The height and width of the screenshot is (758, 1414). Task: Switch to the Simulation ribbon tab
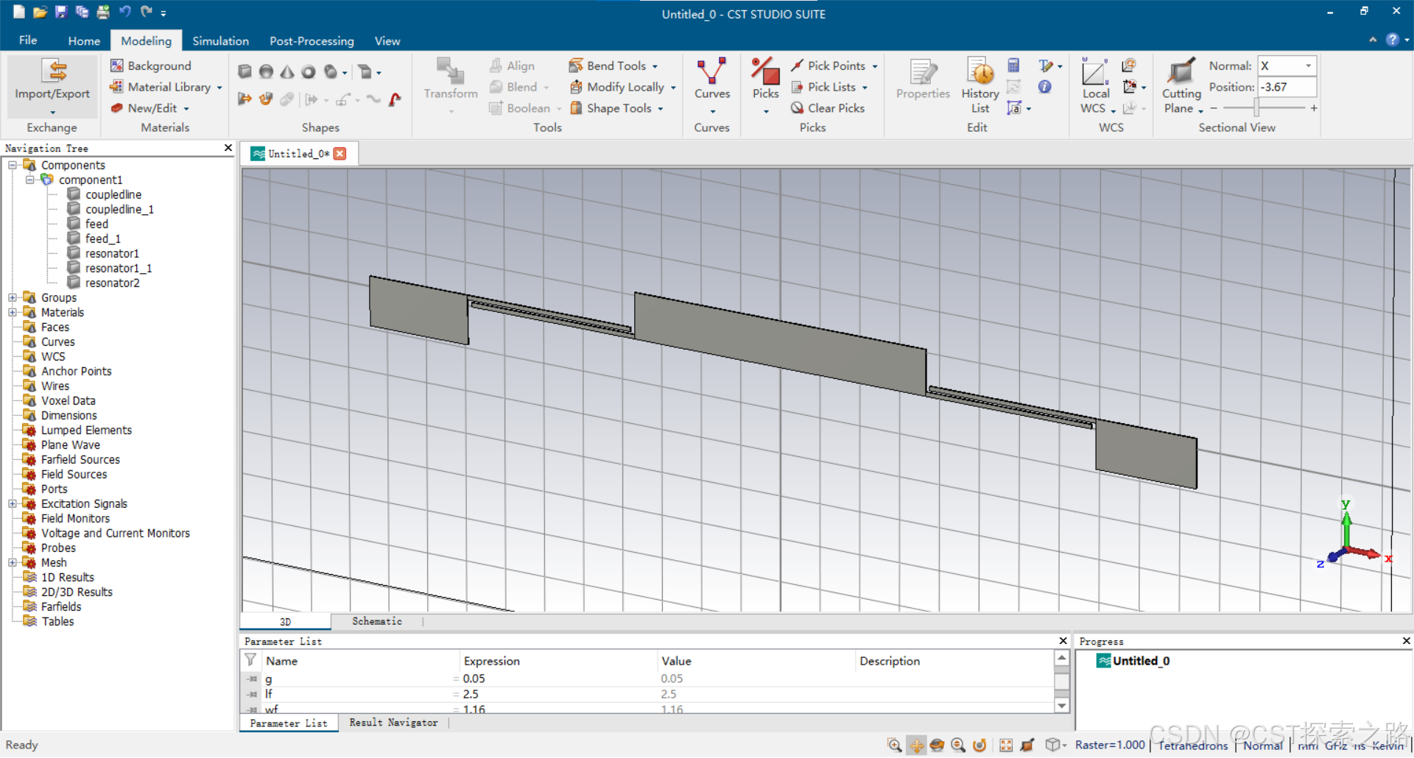pyautogui.click(x=221, y=41)
